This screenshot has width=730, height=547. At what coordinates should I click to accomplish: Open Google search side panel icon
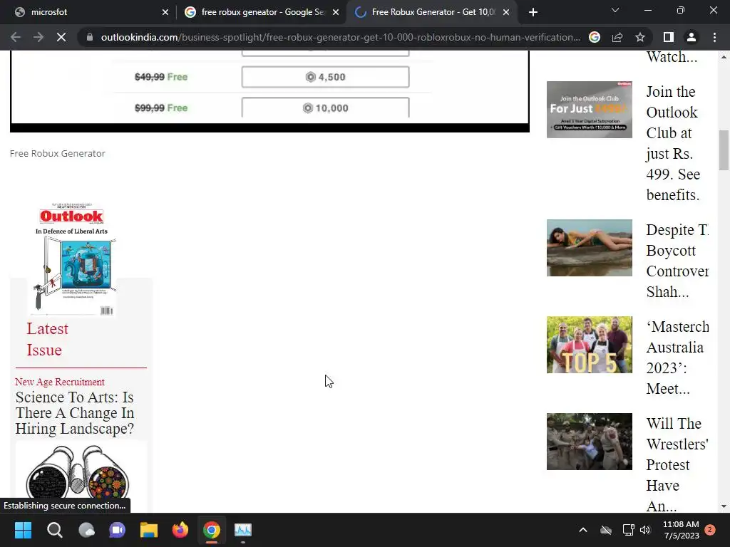595,37
